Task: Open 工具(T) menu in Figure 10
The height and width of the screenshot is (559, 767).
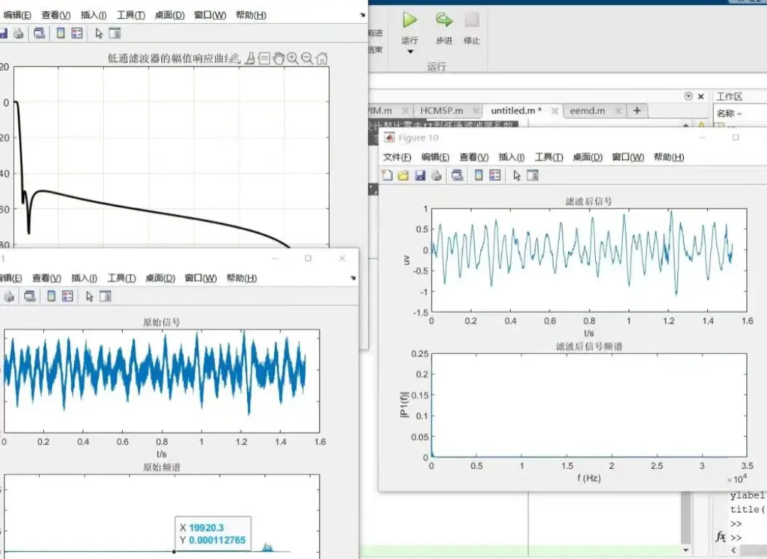Action: pyautogui.click(x=548, y=157)
